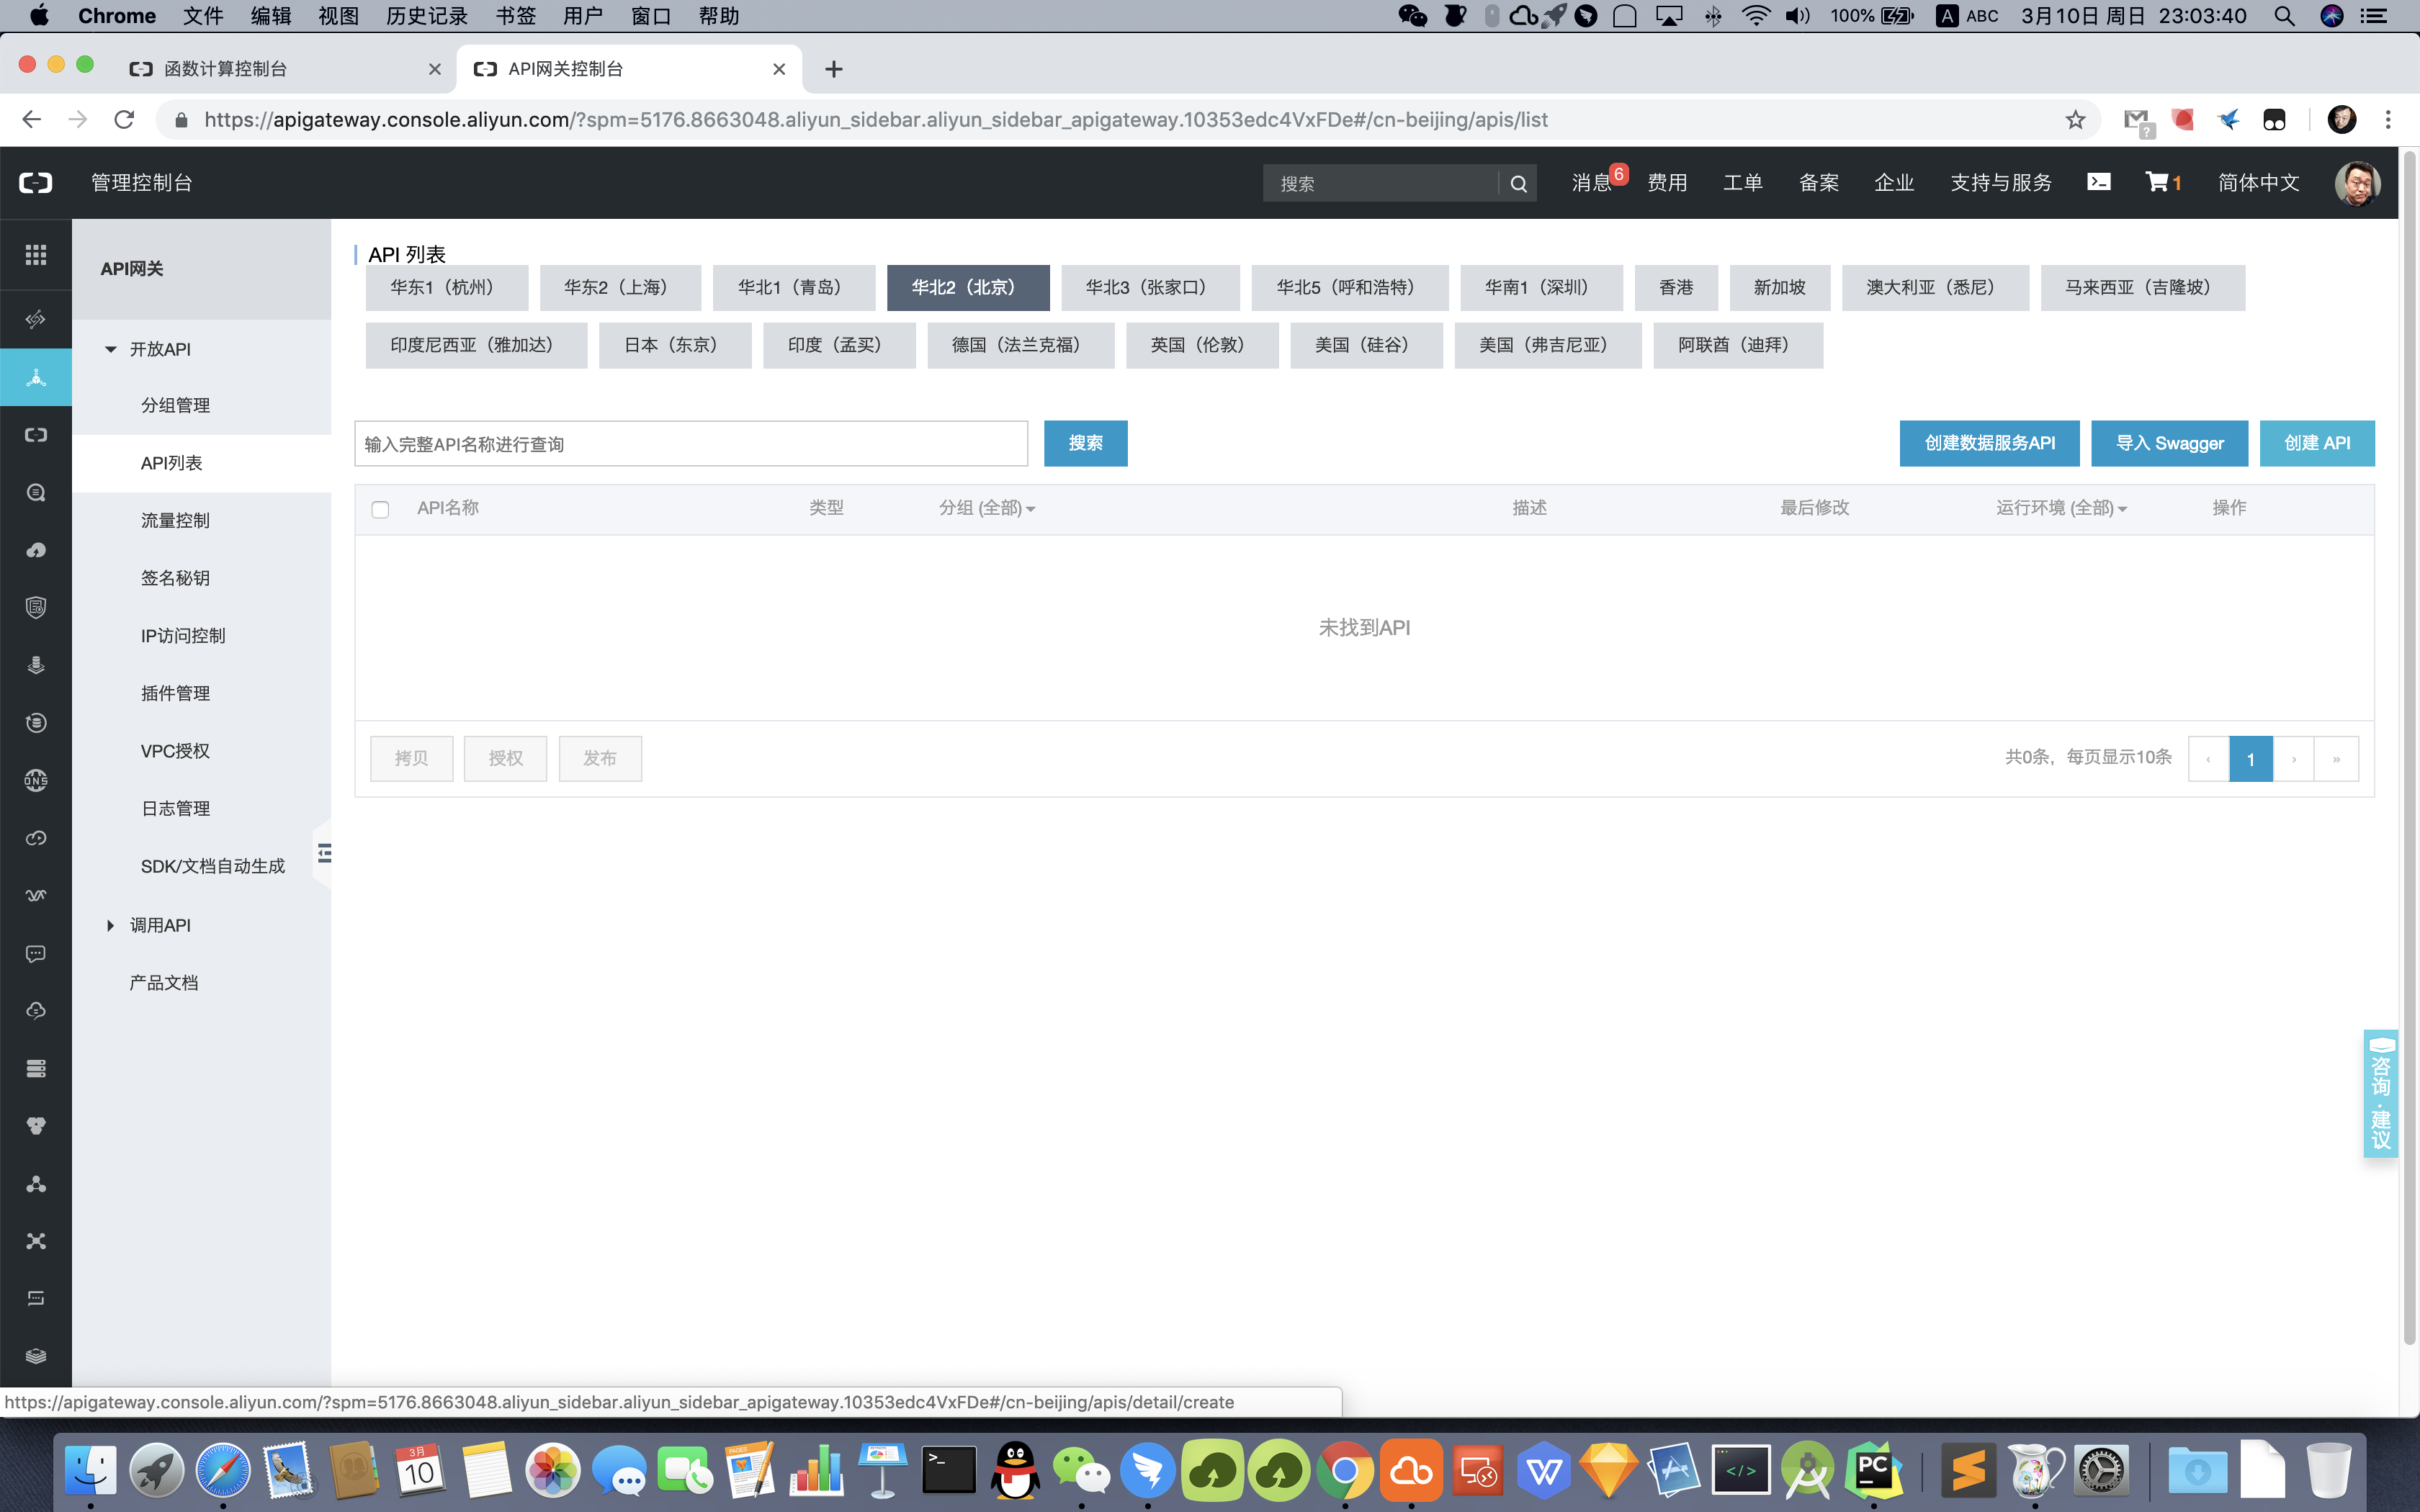Select region tab 华南1（深圳）
The image size is (2420, 1512).
click(1541, 288)
